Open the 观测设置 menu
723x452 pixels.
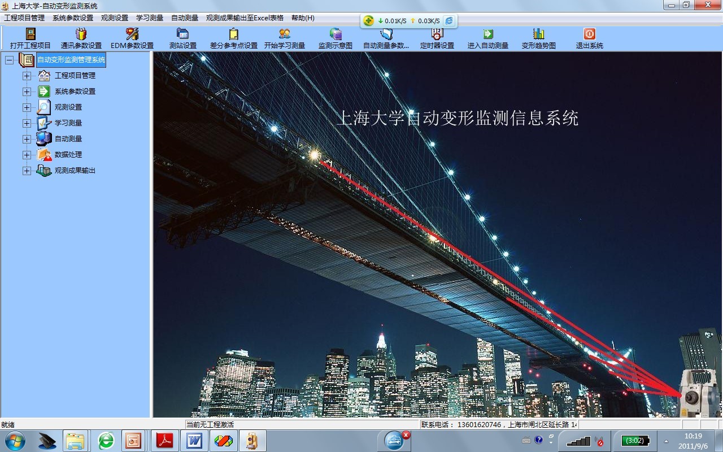coord(115,18)
